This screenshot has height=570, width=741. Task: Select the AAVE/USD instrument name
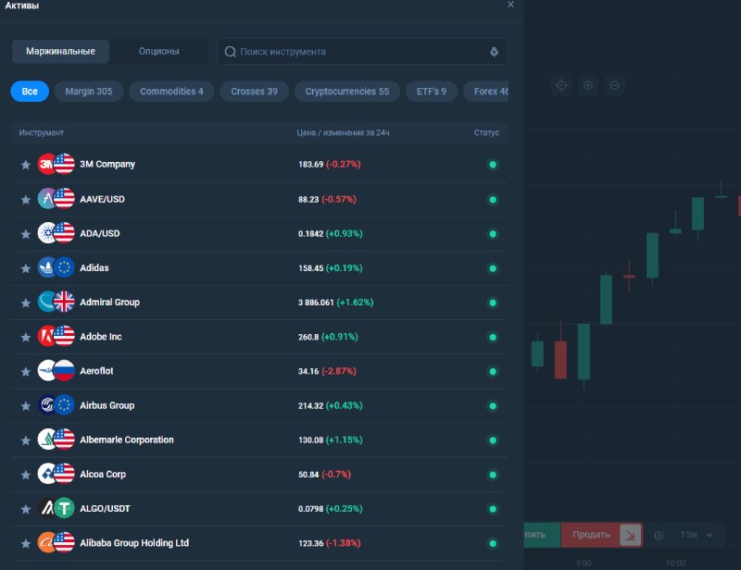pos(102,199)
